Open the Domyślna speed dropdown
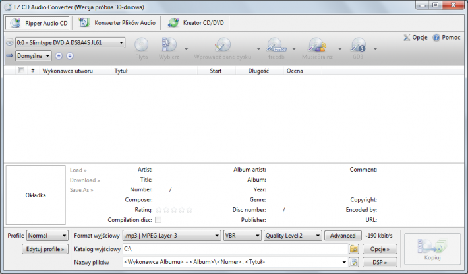 34,56
